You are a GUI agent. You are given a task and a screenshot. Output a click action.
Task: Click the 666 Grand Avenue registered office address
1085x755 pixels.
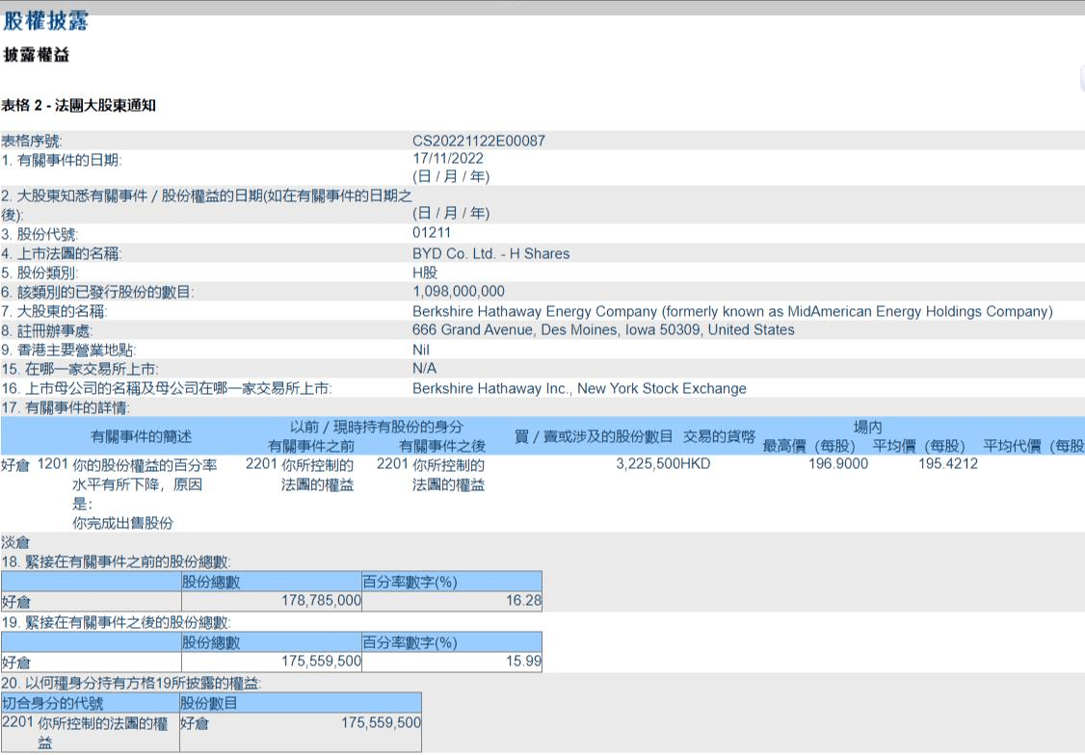pyautogui.click(x=603, y=330)
